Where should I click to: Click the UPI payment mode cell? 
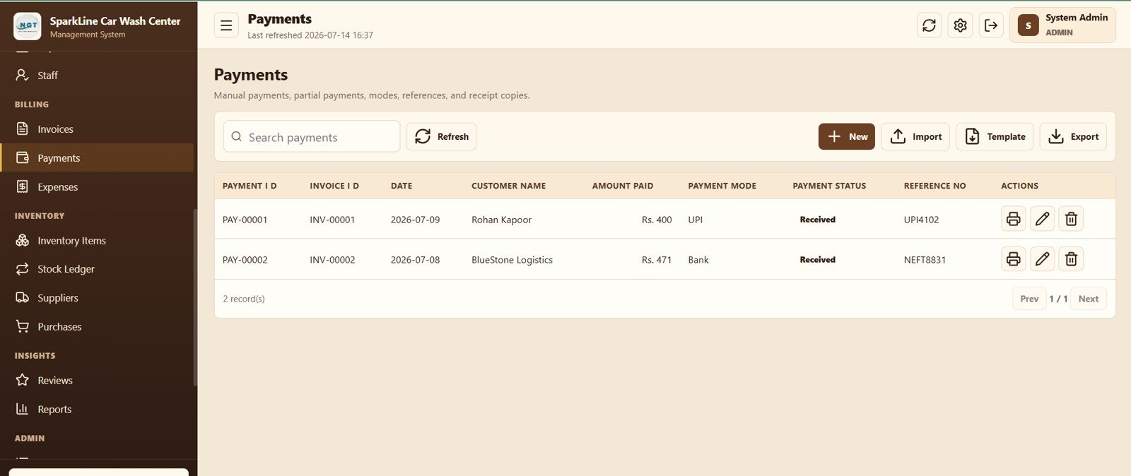coord(696,220)
